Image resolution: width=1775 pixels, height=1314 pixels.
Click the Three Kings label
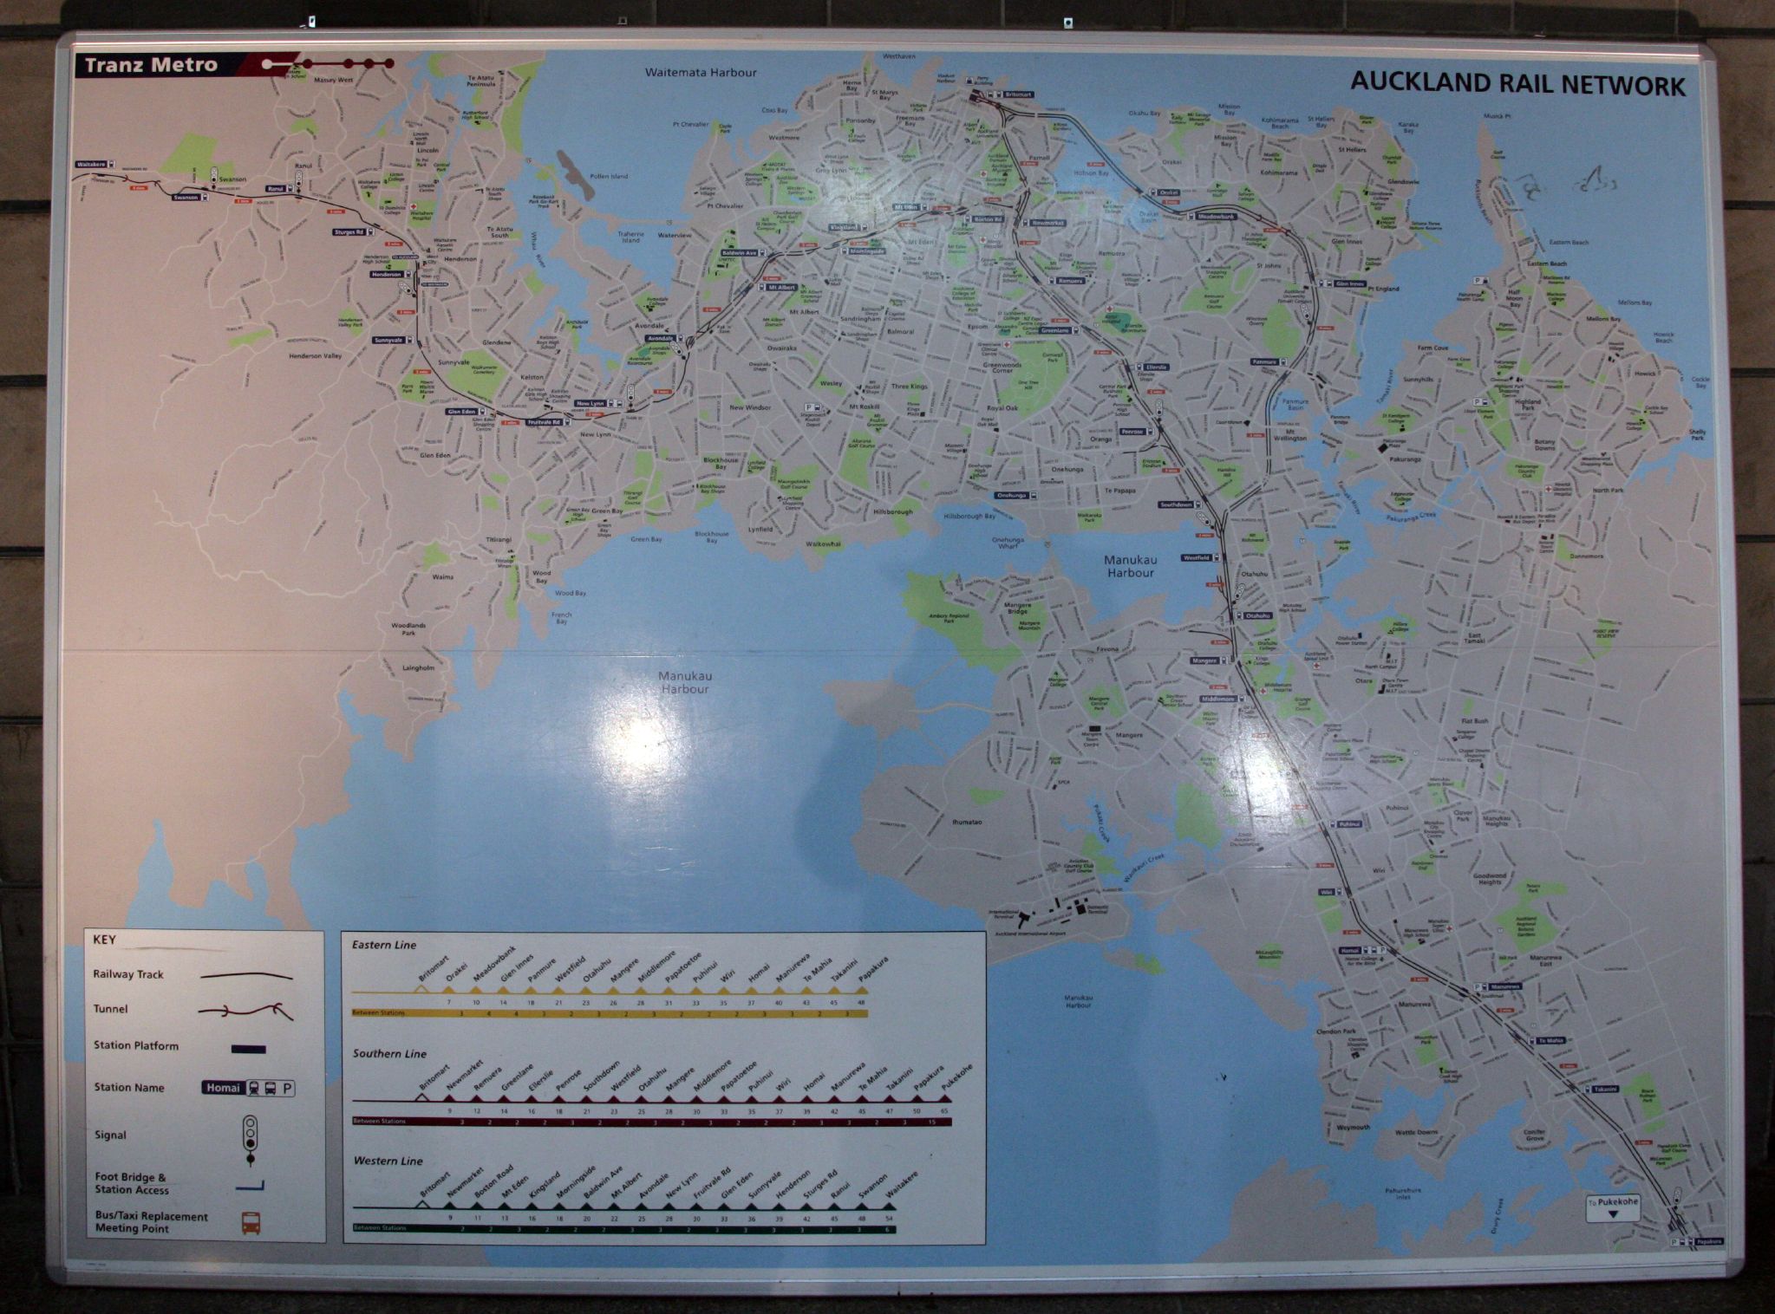910,387
